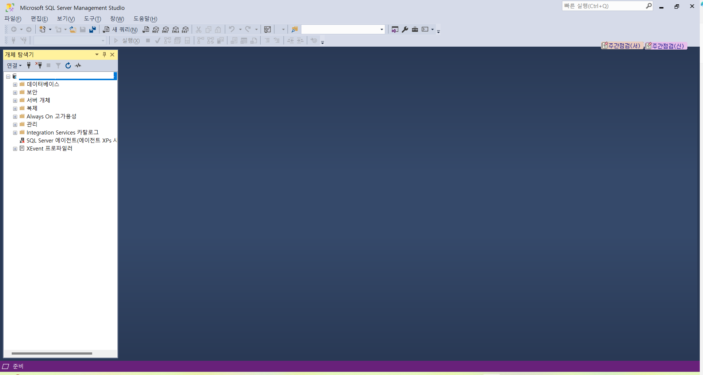Image resolution: width=703 pixels, height=375 pixels.
Task: Select the 데이터베이스 tree item
Action: point(43,84)
